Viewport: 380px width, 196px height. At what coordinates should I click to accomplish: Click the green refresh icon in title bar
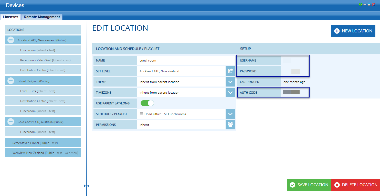(360, 5)
